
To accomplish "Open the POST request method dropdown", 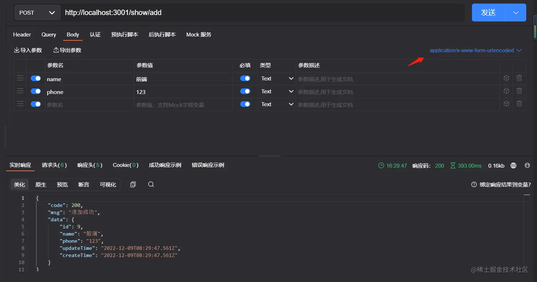I will (37, 13).
